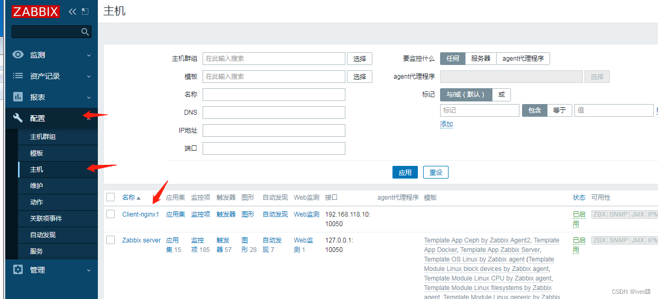Tick the checkbox for Zabbix server
The width and height of the screenshot is (658, 299).
click(x=111, y=240)
